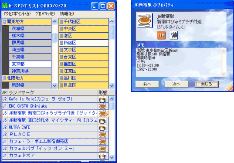Click 前へ to view previous spot
234x163 pixels.
[147, 84]
